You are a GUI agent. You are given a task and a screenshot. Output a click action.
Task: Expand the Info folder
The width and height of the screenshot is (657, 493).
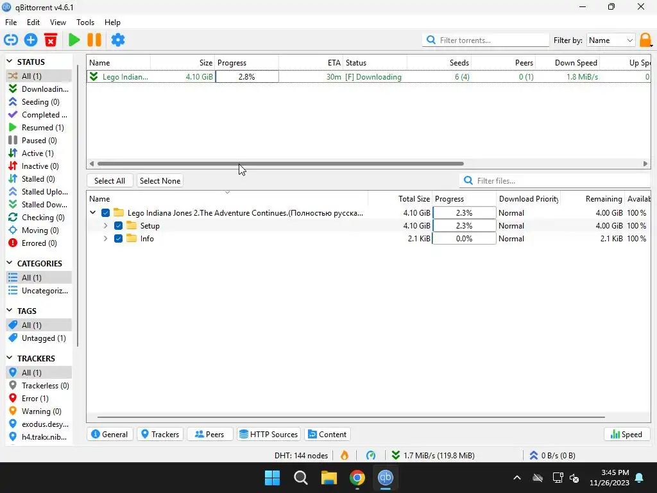click(x=106, y=239)
